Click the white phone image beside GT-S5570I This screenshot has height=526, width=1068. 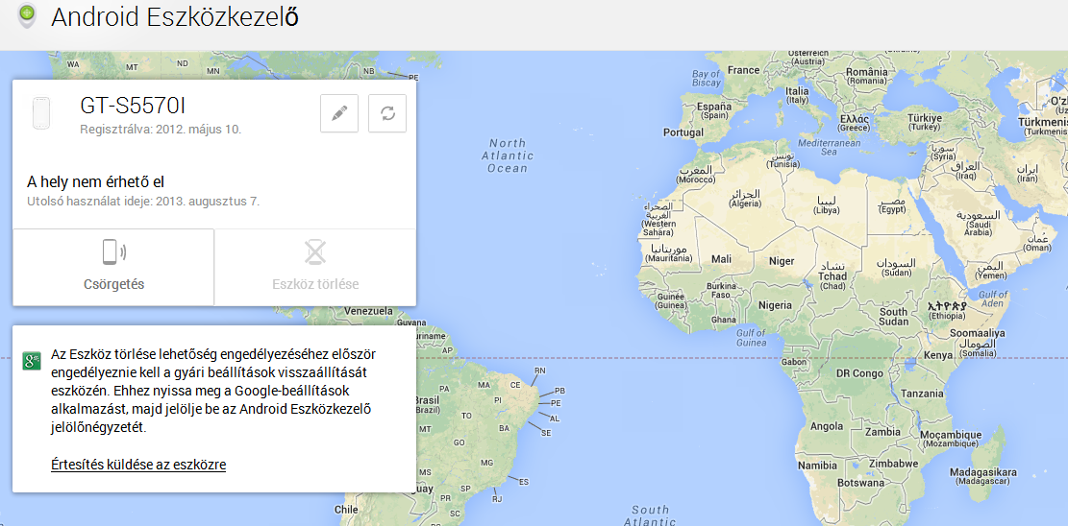(x=40, y=113)
